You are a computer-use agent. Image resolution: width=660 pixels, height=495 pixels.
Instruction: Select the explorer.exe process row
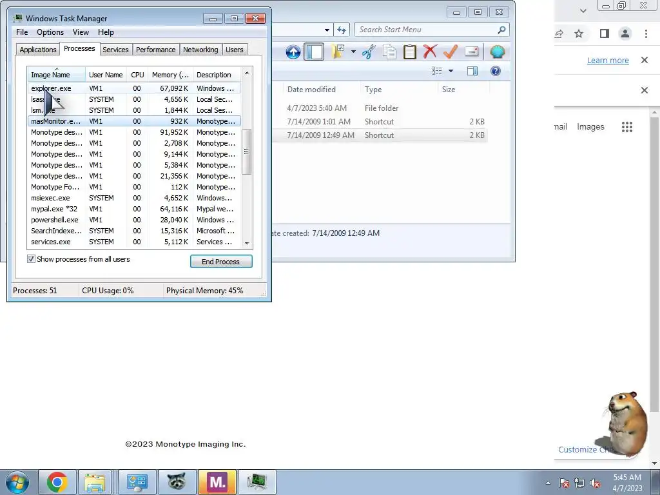point(135,88)
